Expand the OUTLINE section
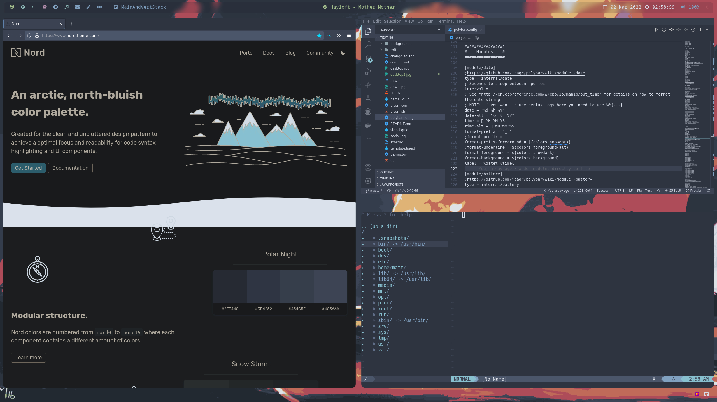The height and width of the screenshot is (402, 717). (387, 172)
